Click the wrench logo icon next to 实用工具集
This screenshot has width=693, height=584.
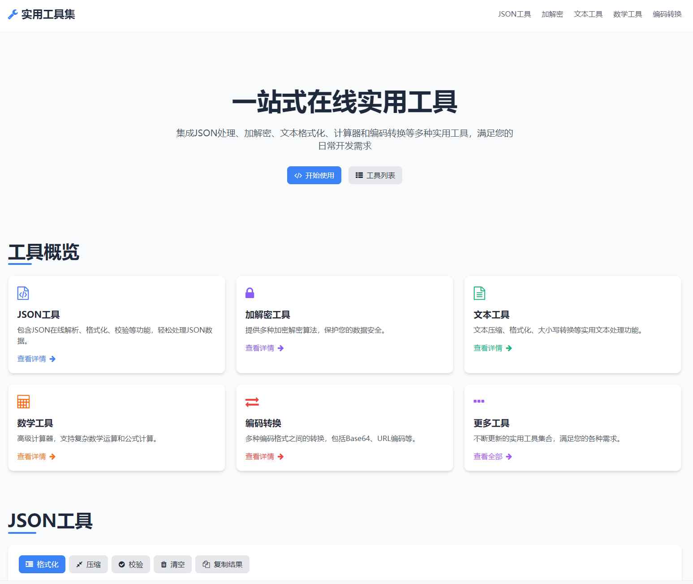point(12,14)
